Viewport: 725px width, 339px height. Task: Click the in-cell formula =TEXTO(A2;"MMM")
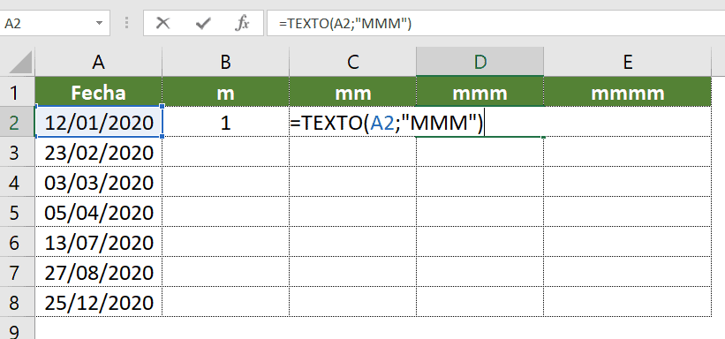click(x=387, y=123)
